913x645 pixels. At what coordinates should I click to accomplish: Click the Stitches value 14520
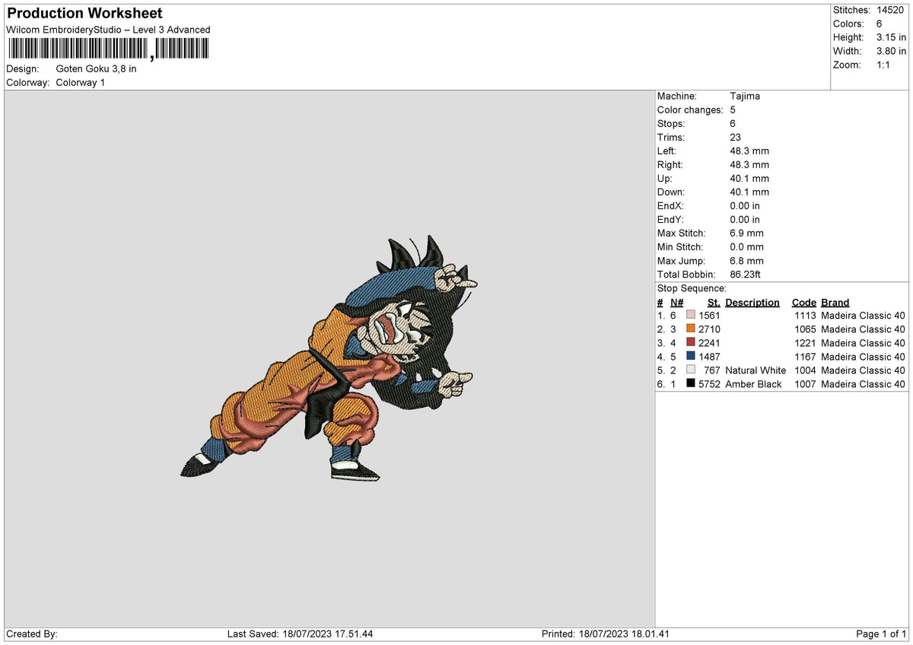coord(890,10)
